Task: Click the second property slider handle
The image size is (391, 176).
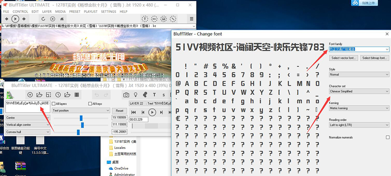Action: 82,125
